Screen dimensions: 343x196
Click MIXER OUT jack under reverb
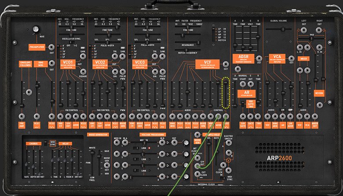pyautogui.click(x=315, y=116)
